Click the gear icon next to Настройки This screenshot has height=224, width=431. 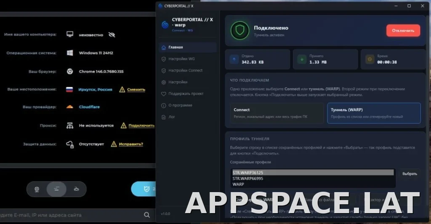click(164, 82)
